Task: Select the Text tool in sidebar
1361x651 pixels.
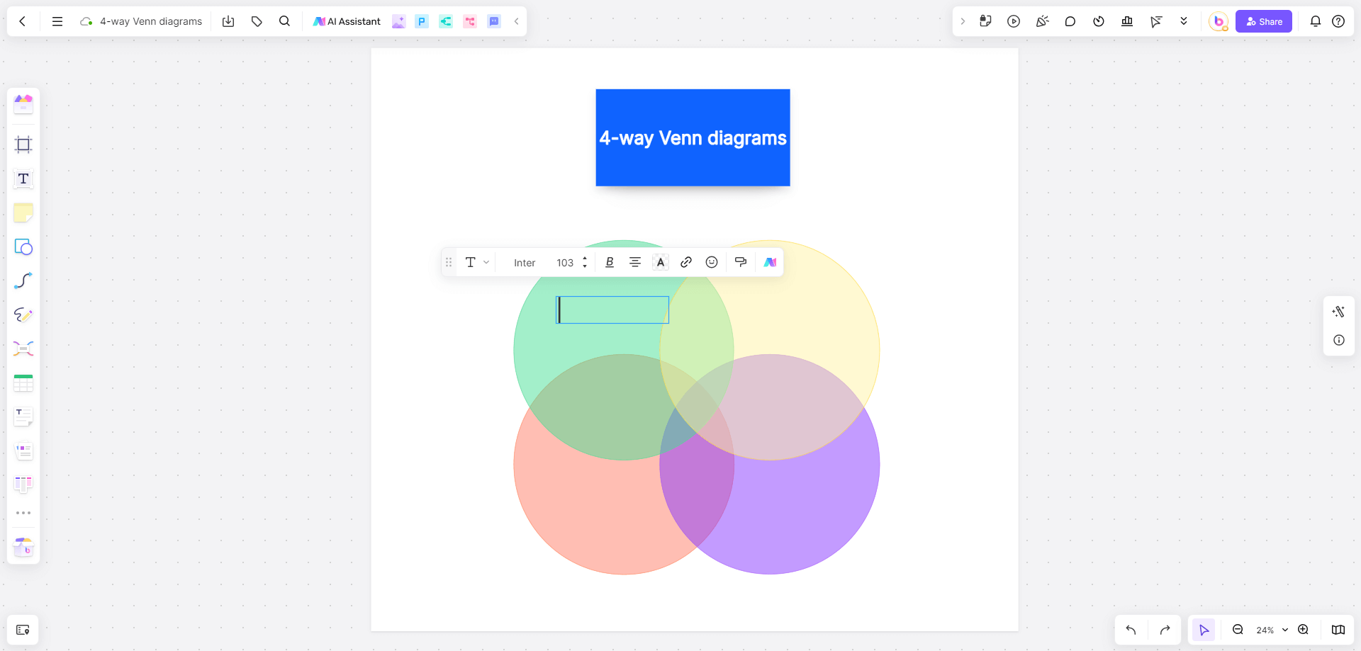Action: [x=23, y=179]
